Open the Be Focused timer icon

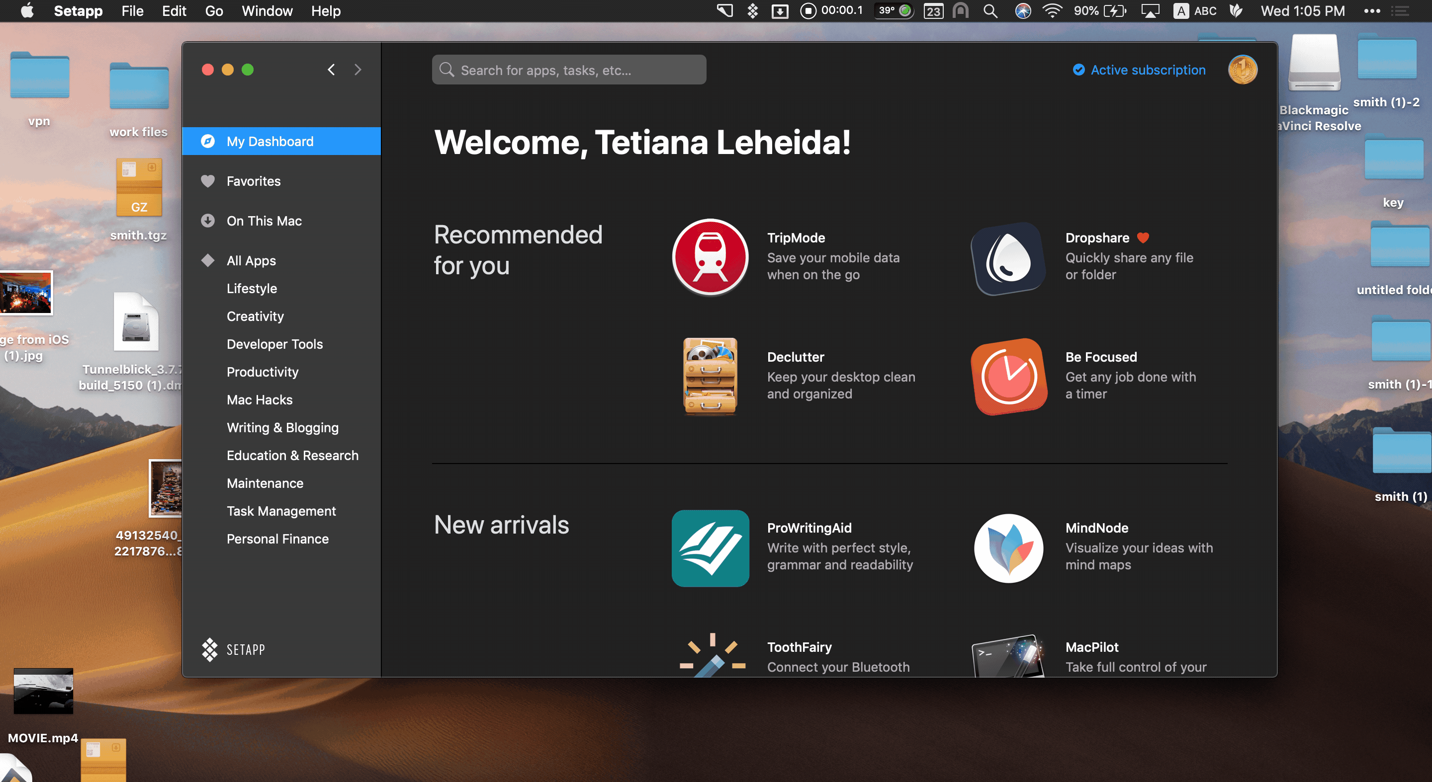pos(1008,376)
